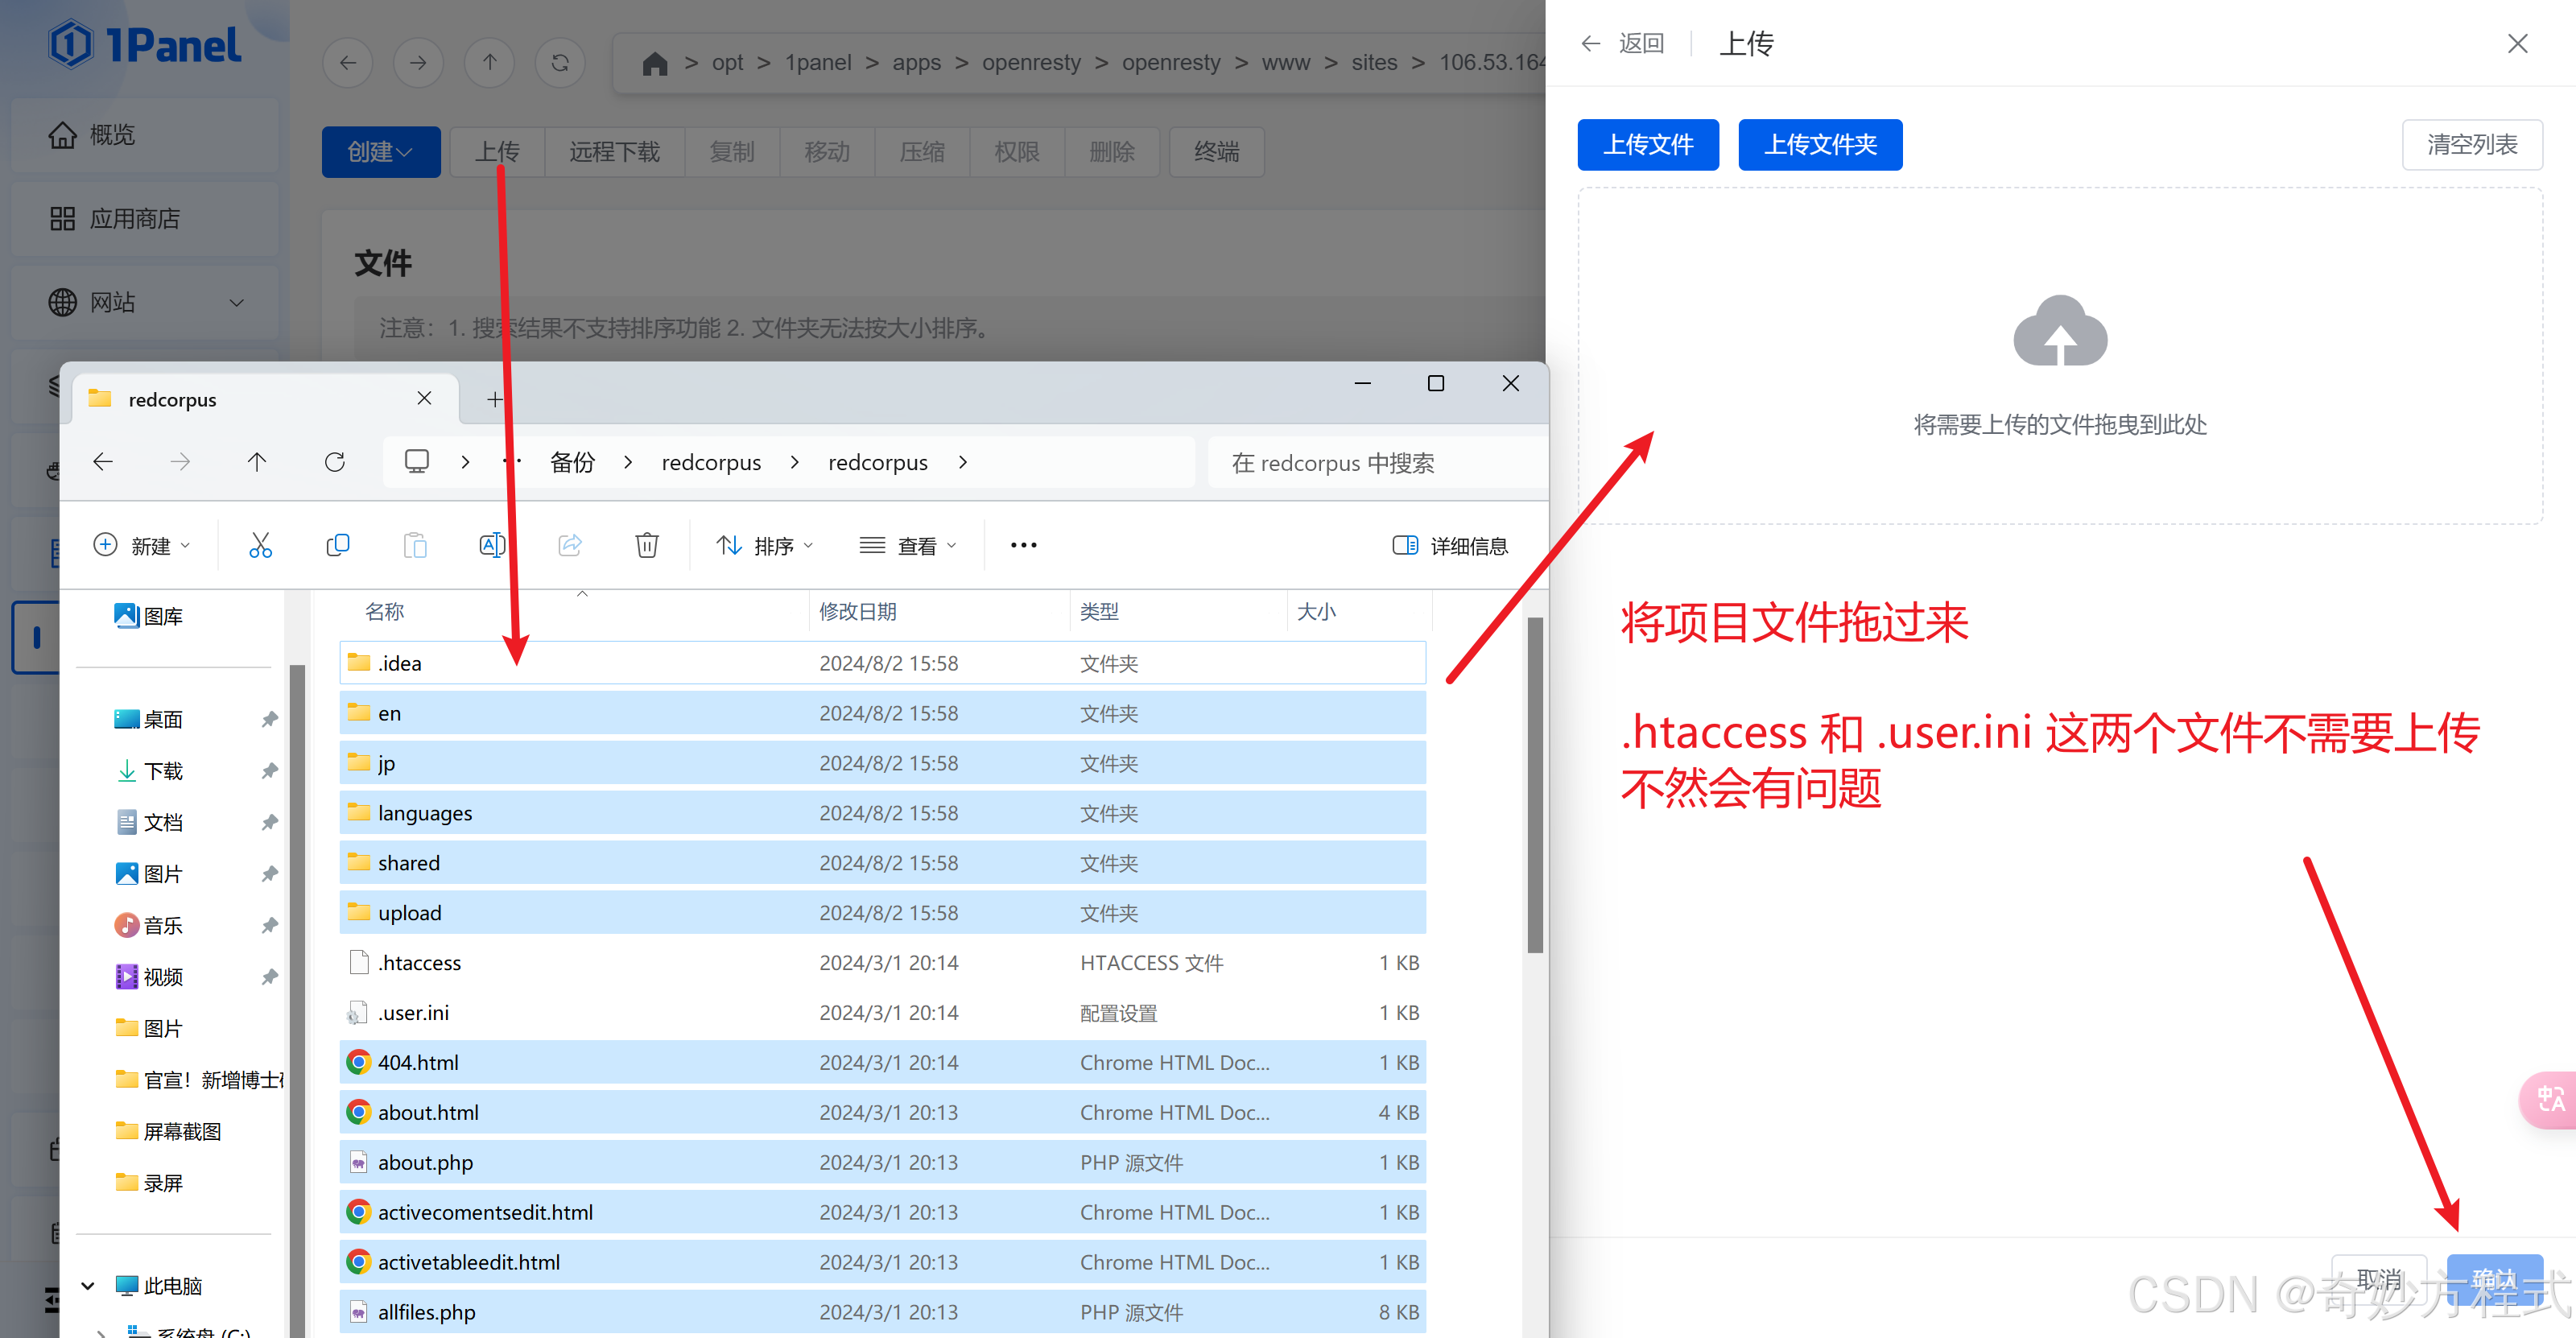Click the 修改日期 column header
The width and height of the screenshot is (2576, 1338).
click(x=857, y=611)
